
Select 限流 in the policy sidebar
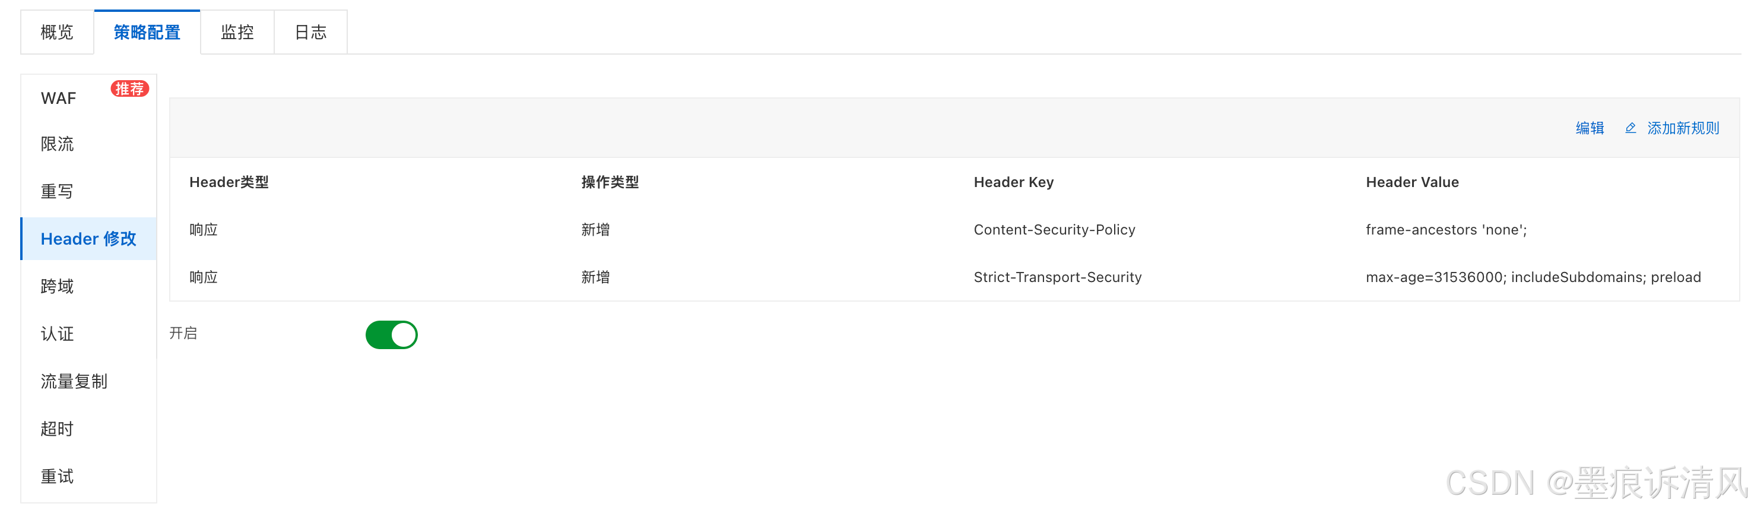click(x=88, y=144)
